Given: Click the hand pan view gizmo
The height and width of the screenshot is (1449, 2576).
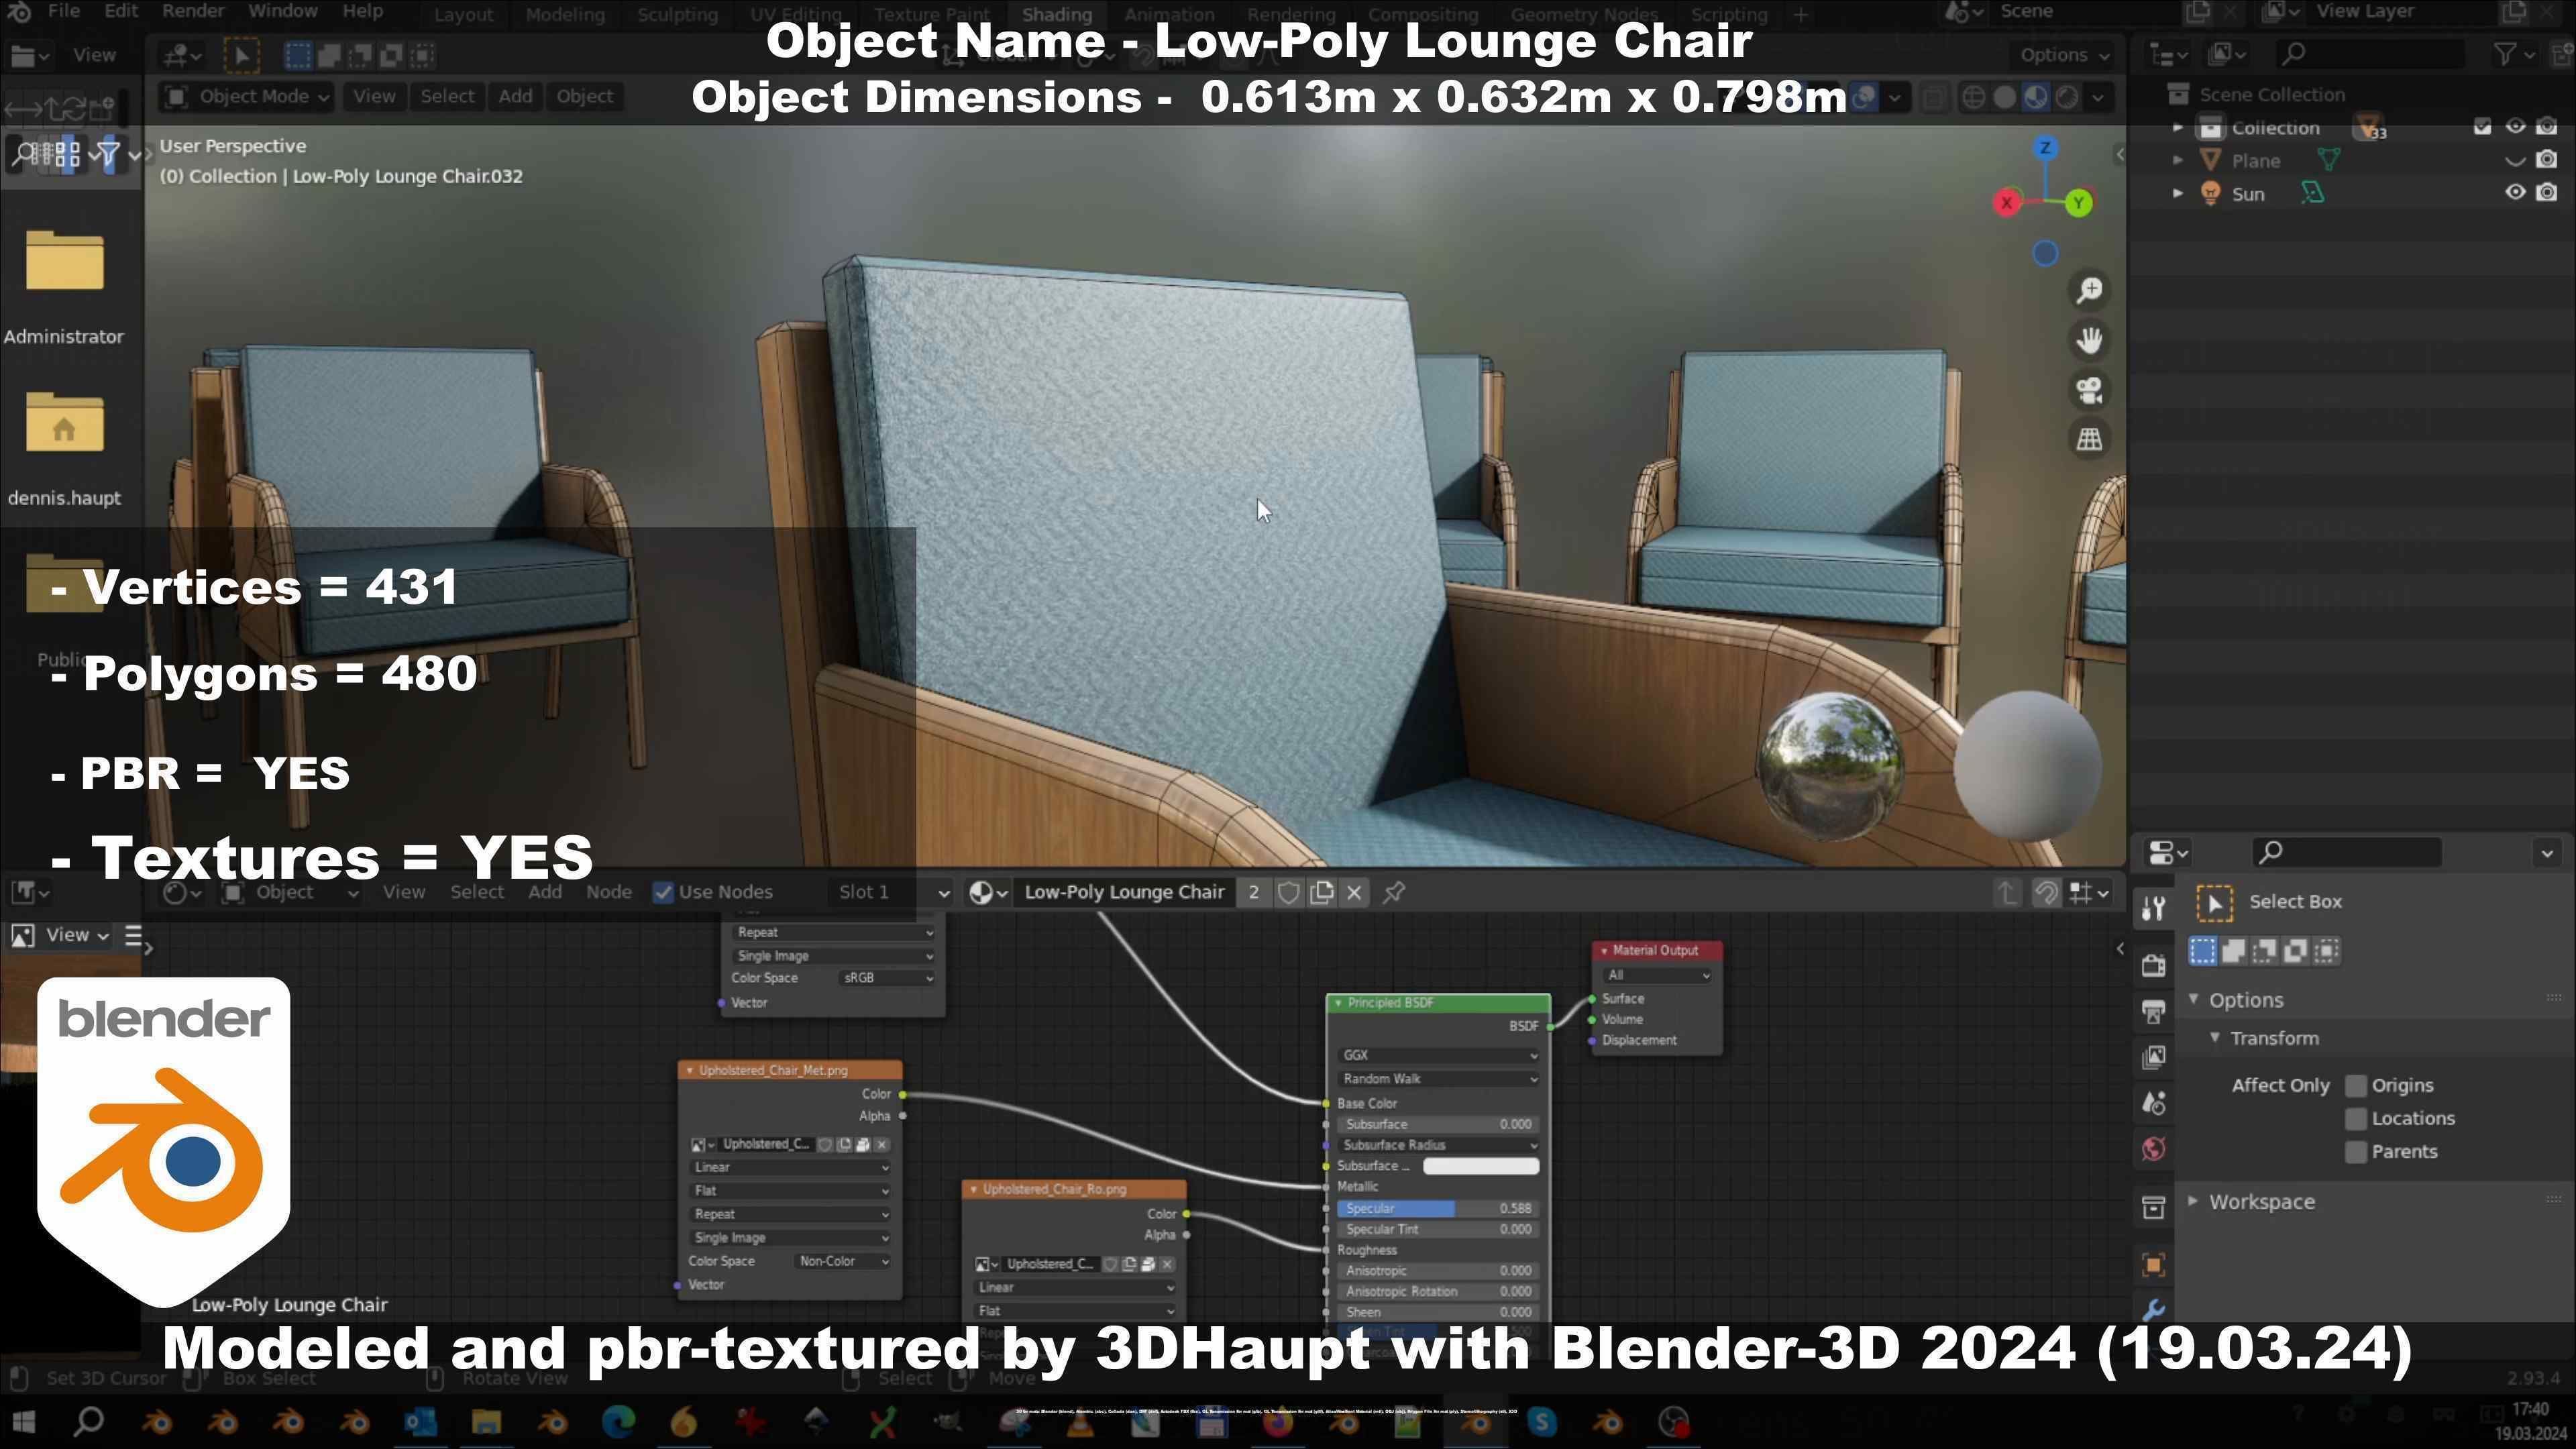Looking at the screenshot, I should click(x=2089, y=340).
